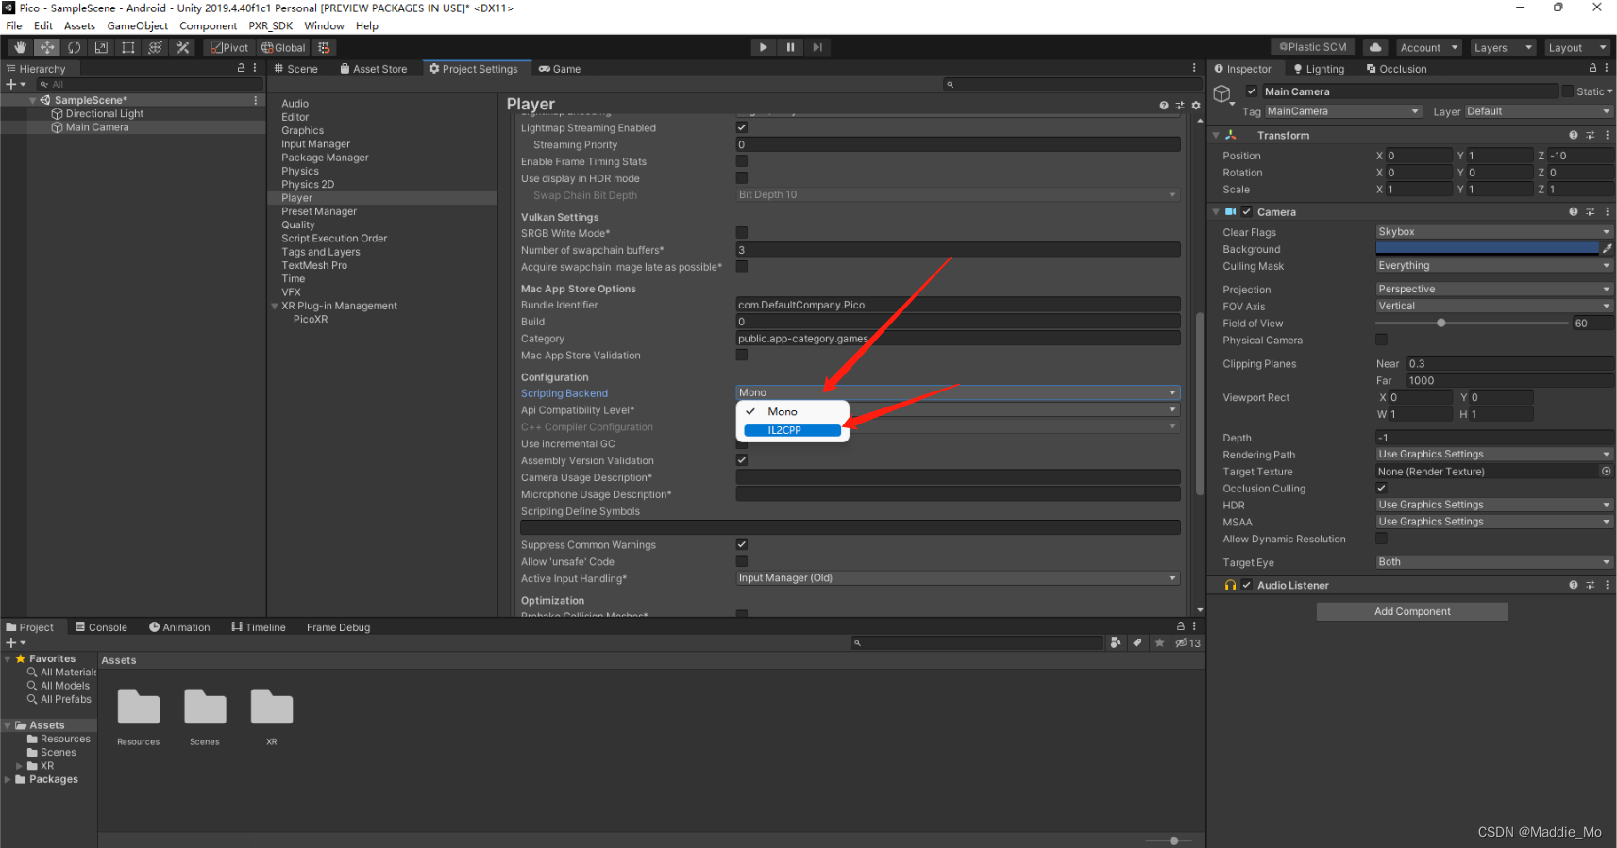Open Transform component presets icon
Image resolution: width=1617 pixels, height=848 pixels.
point(1590,135)
